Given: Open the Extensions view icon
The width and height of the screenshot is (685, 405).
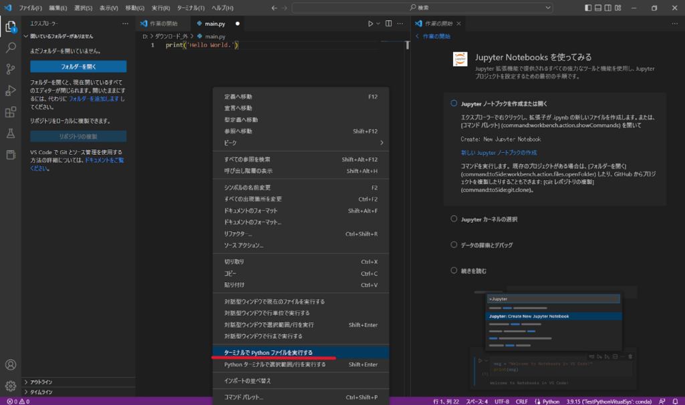Looking at the screenshot, I should 11,112.
